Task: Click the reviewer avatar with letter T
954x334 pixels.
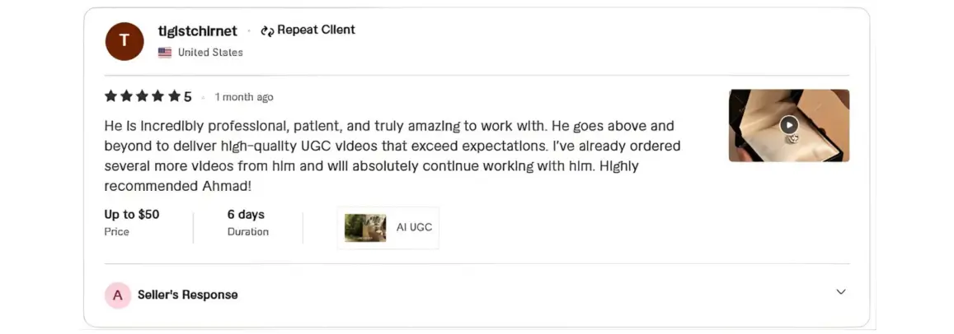Action: 125,41
